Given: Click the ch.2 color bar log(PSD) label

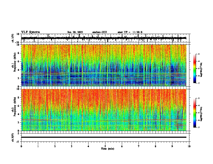Looking at the screenshot, I should click(201, 114).
